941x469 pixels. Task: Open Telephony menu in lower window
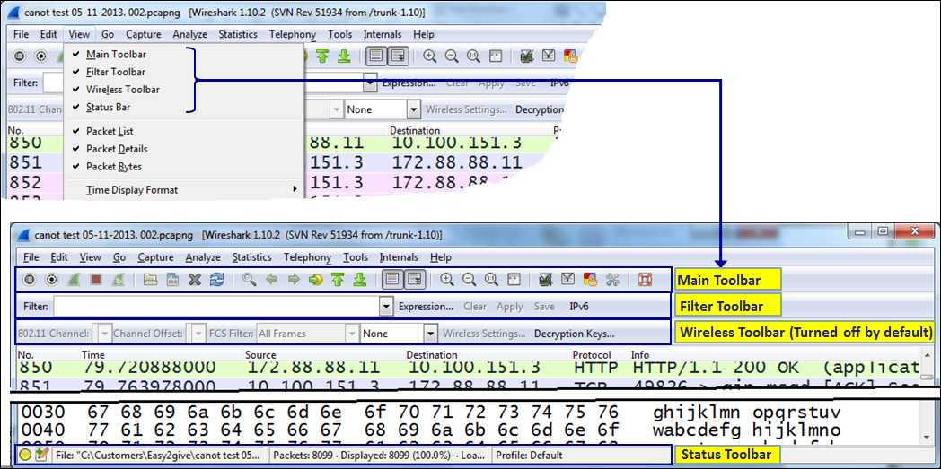[x=307, y=257]
